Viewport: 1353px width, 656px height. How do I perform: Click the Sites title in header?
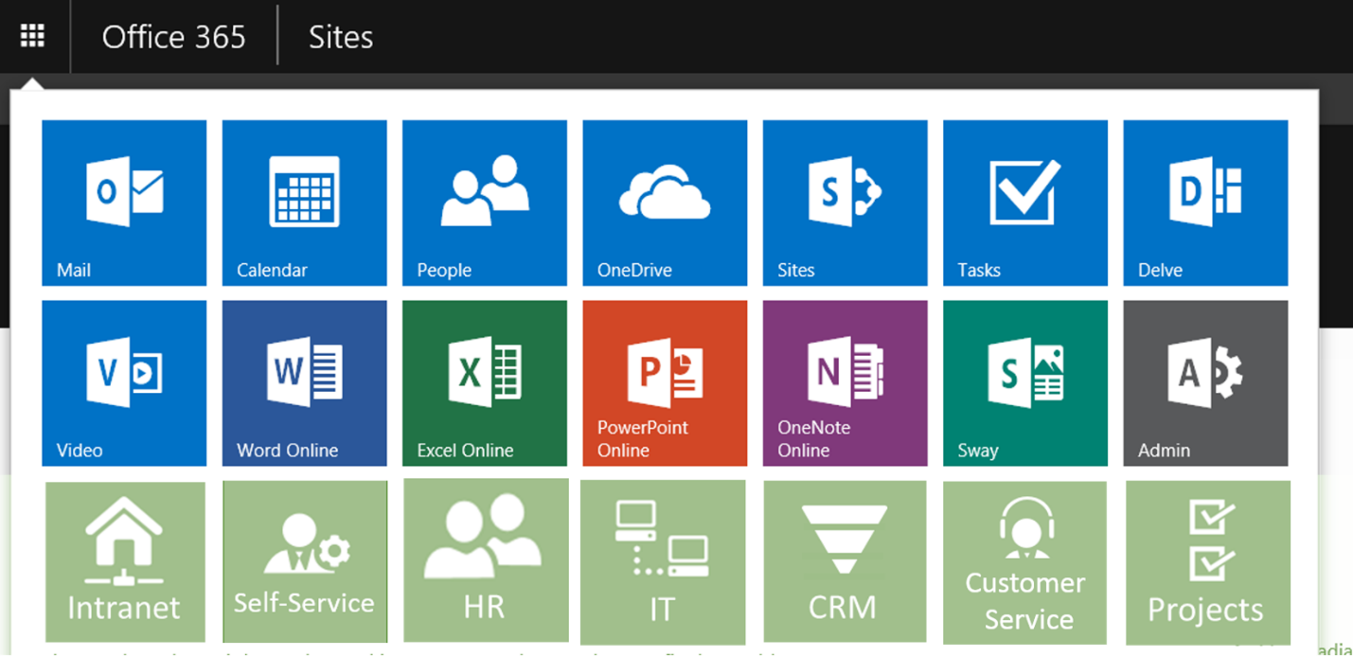tap(341, 37)
